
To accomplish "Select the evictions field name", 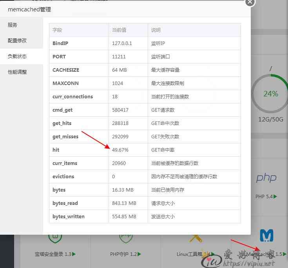I will 63,177.
